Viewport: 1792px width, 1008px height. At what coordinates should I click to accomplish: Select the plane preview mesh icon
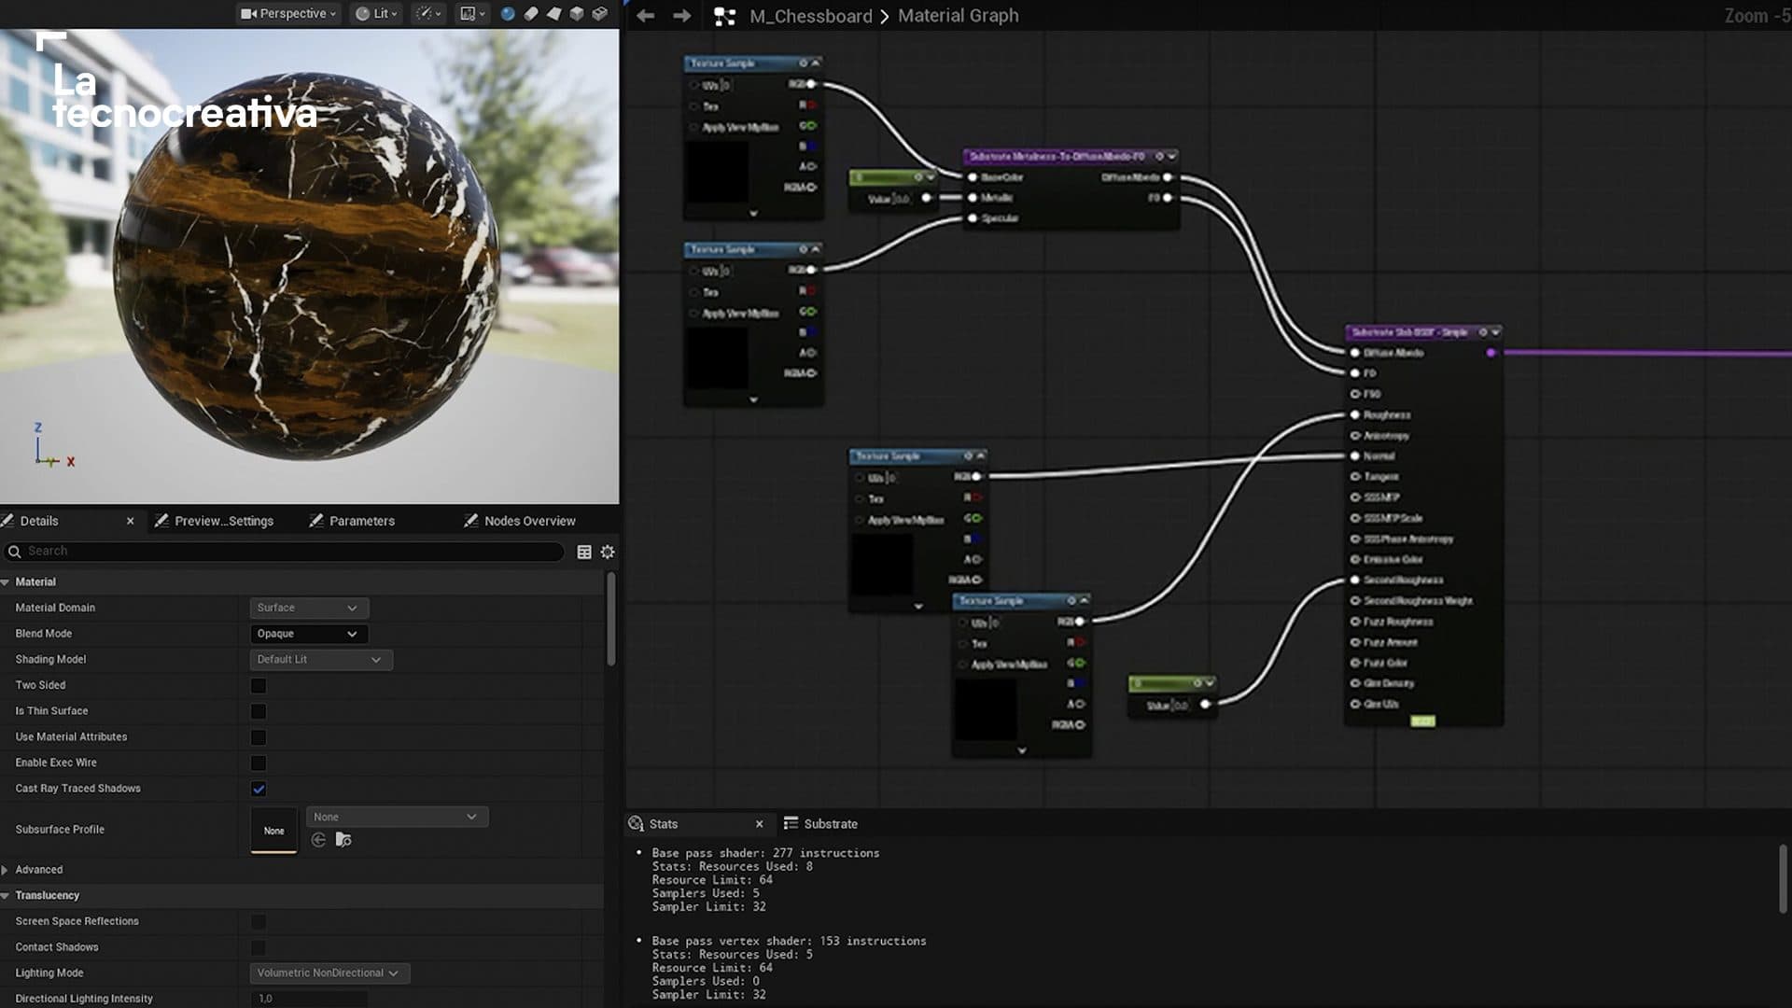click(x=554, y=14)
